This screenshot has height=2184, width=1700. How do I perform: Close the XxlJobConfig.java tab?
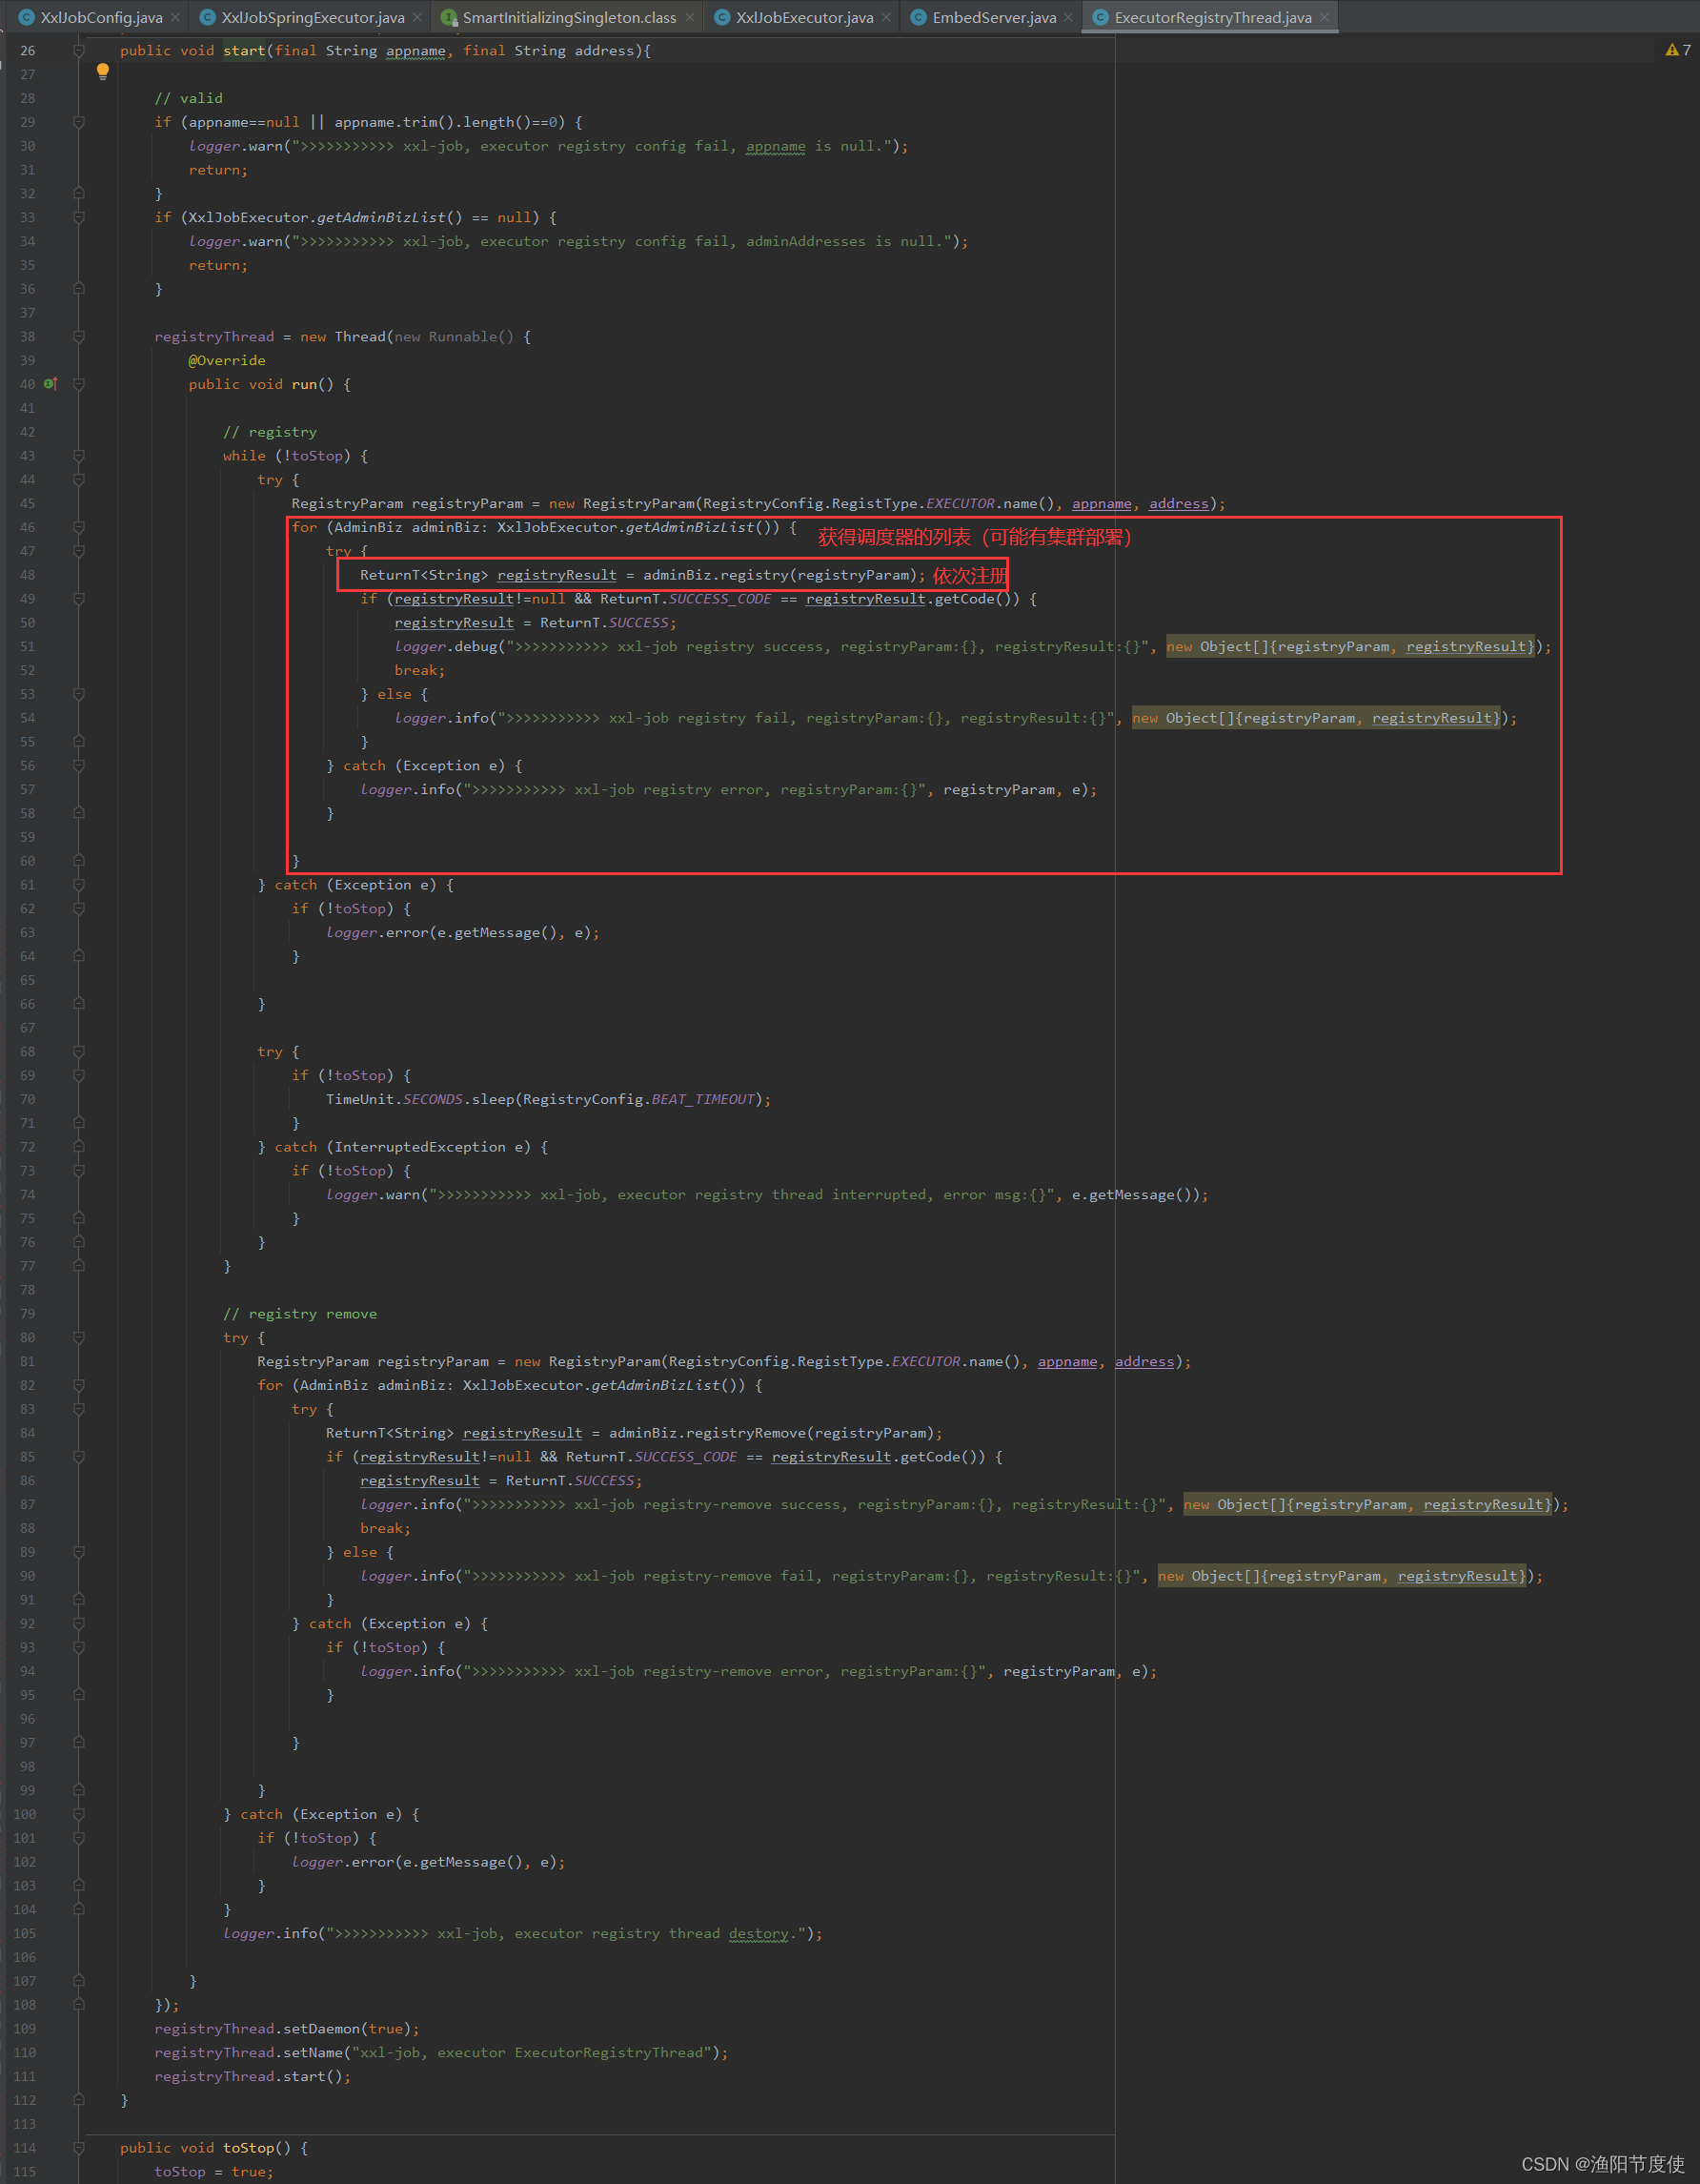[175, 17]
